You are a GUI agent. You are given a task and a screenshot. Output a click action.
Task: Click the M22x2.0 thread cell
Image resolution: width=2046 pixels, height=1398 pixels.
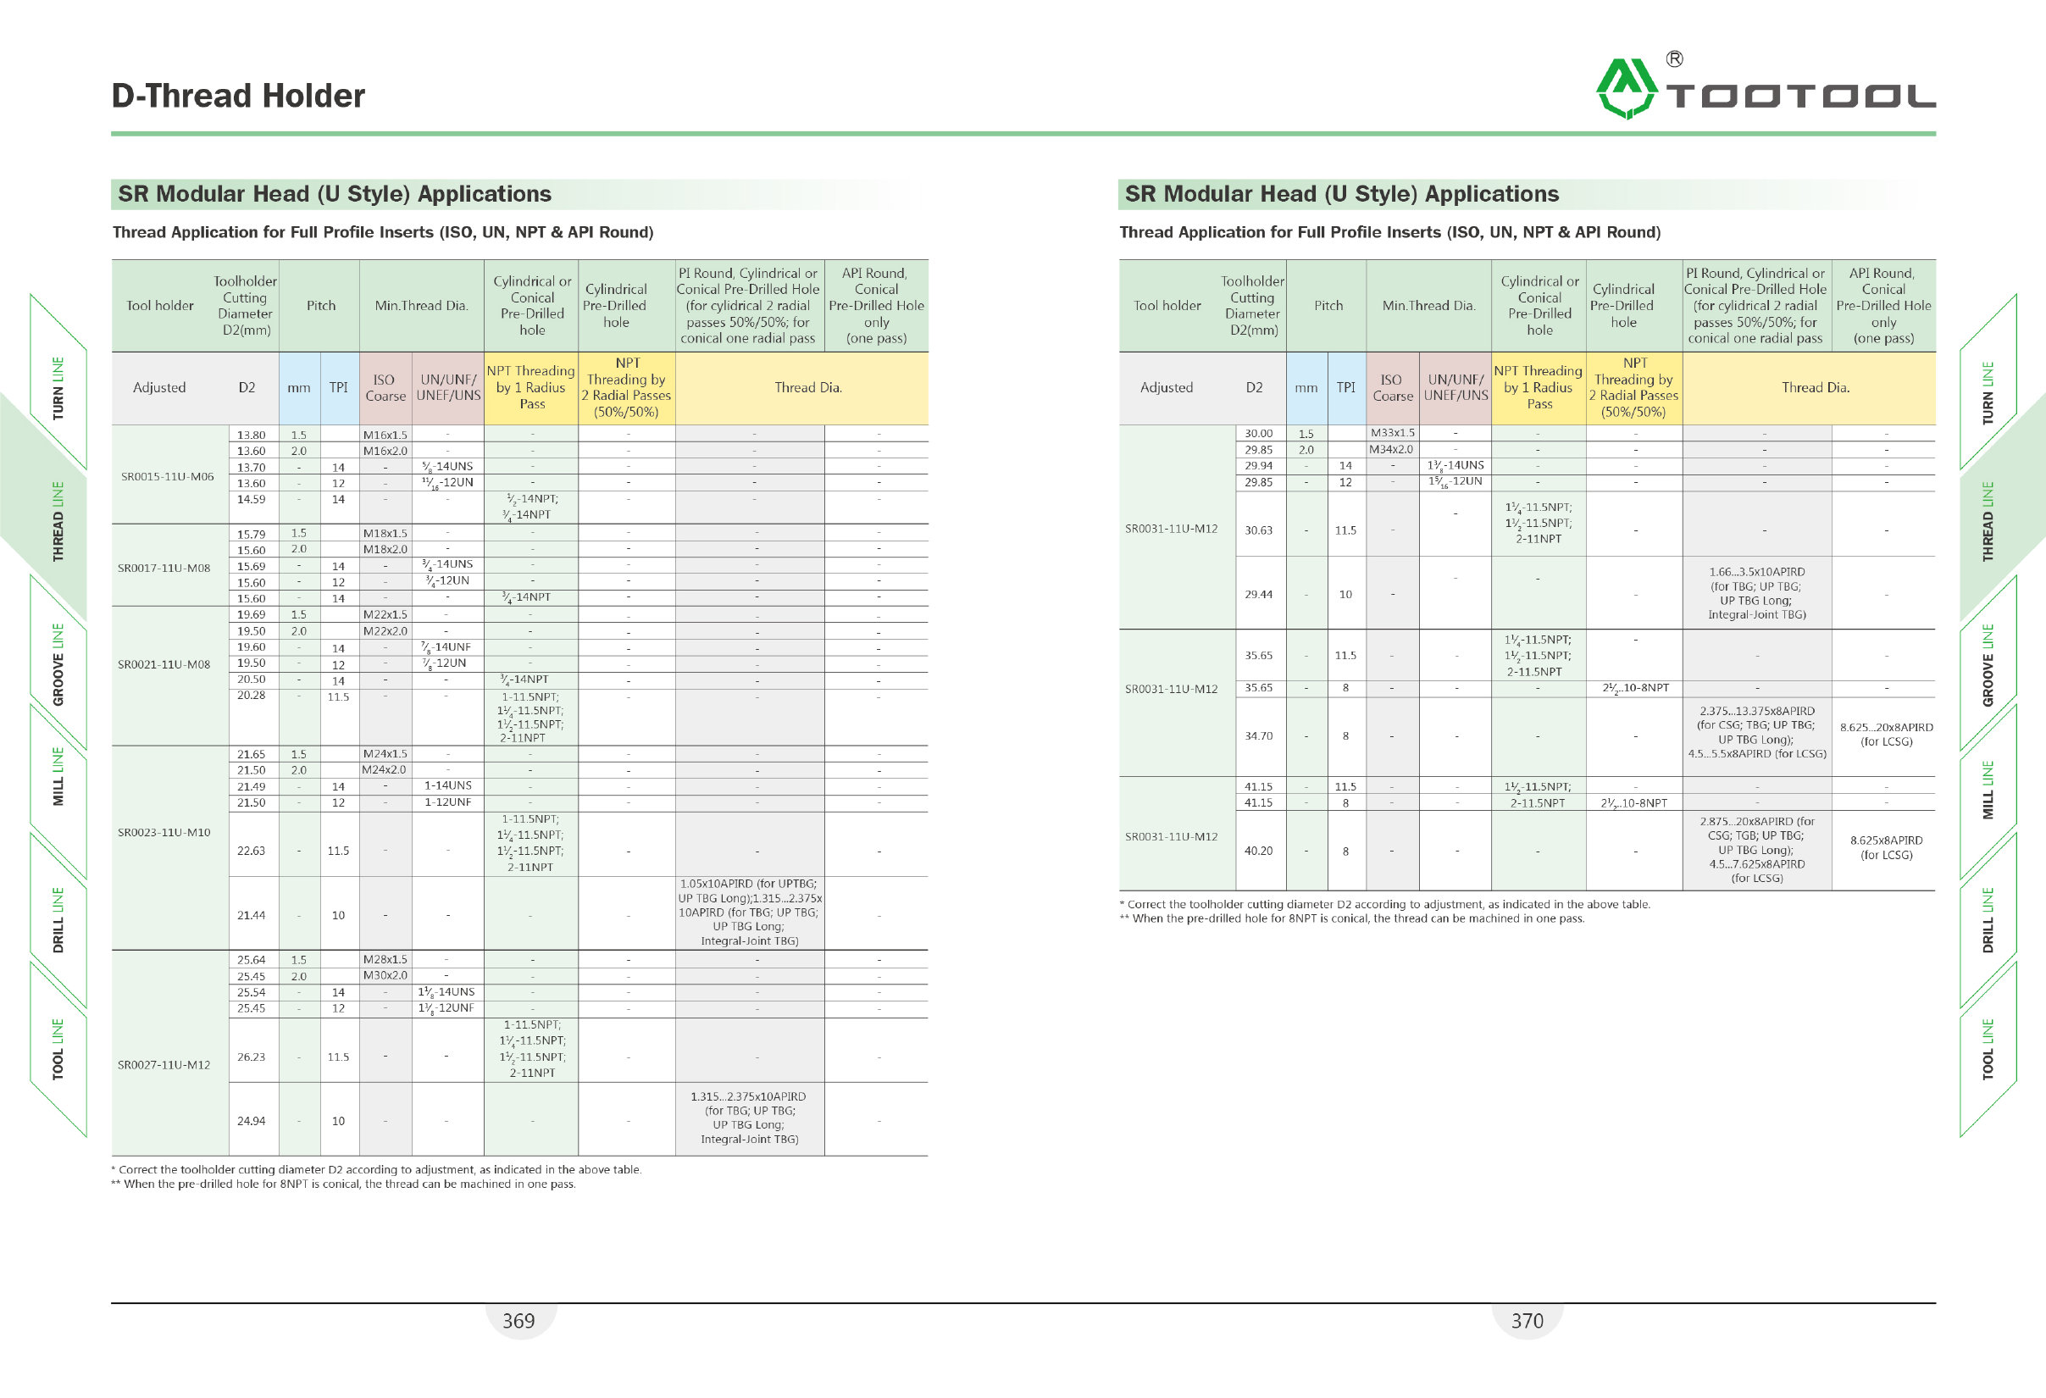tap(385, 631)
